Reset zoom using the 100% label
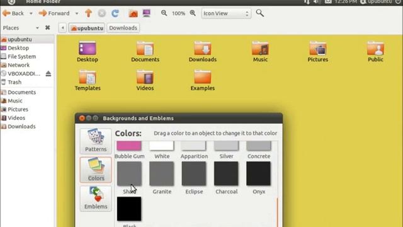This screenshot has width=403, height=227. click(x=178, y=13)
